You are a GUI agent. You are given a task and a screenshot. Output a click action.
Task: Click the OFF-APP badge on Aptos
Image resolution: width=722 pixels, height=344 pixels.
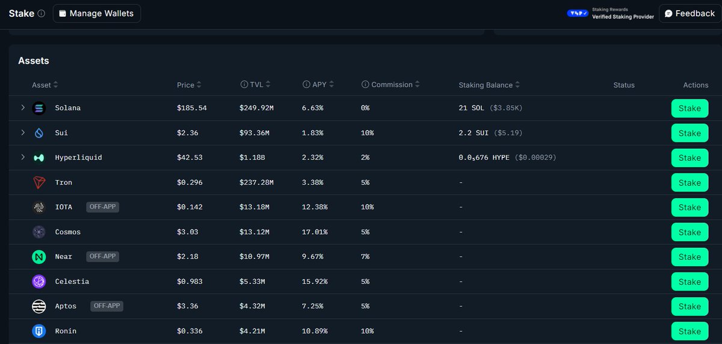click(107, 306)
